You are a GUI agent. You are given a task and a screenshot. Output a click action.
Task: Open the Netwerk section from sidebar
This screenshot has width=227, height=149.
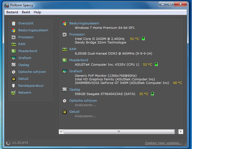click(25, 93)
